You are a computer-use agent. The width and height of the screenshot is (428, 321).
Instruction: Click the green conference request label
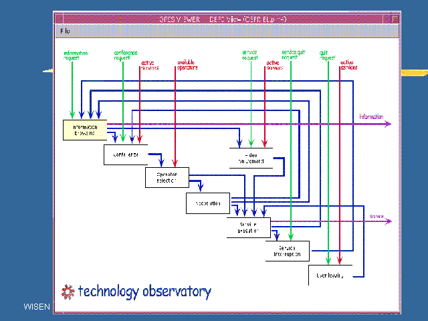pos(125,55)
